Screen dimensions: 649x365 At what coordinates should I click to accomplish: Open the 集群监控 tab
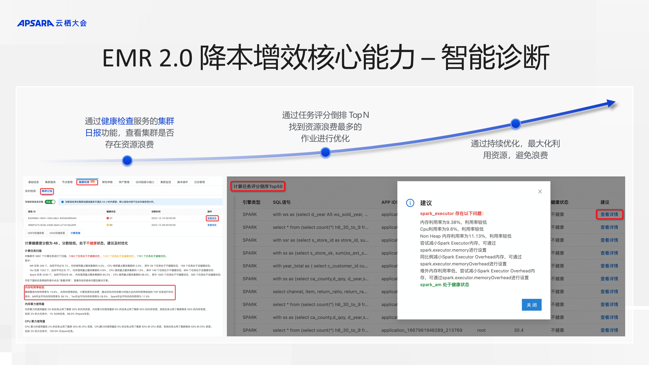pyautogui.click(x=166, y=182)
